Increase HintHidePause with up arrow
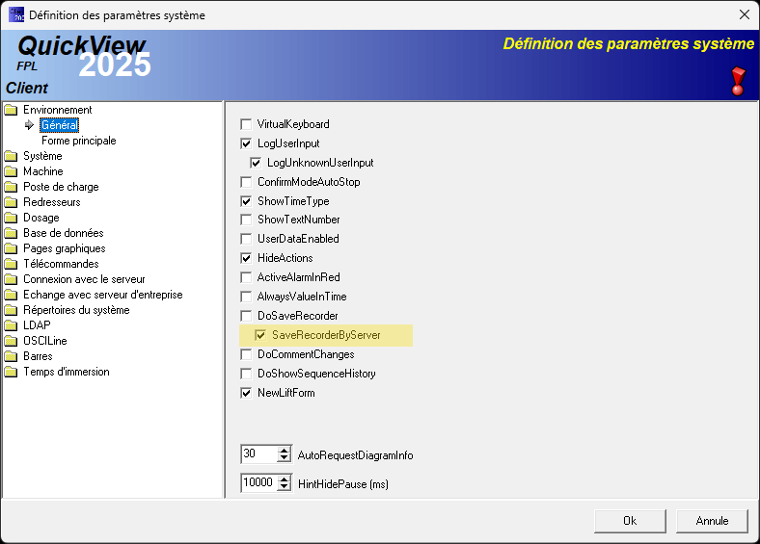The image size is (760, 544). point(285,479)
